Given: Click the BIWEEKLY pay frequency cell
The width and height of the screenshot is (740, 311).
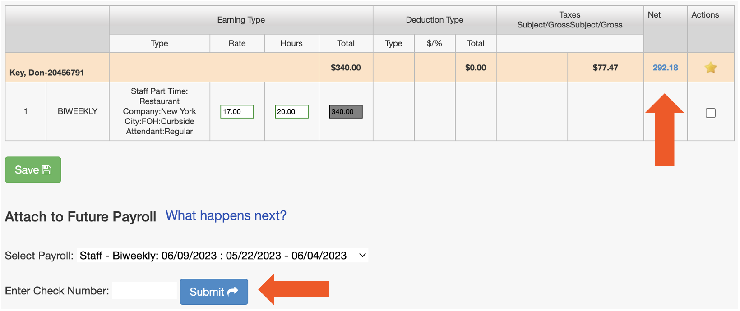Looking at the screenshot, I should click(x=78, y=111).
